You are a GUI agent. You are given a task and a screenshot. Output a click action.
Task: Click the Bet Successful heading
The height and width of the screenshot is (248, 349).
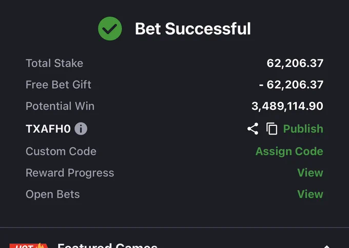[x=193, y=29]
